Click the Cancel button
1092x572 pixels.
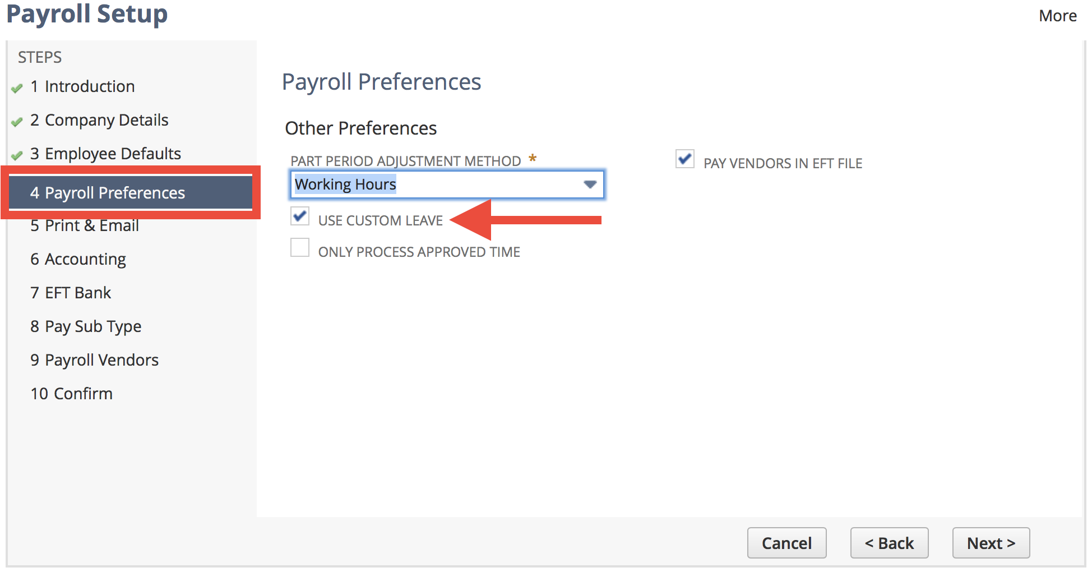coord(786,542)
